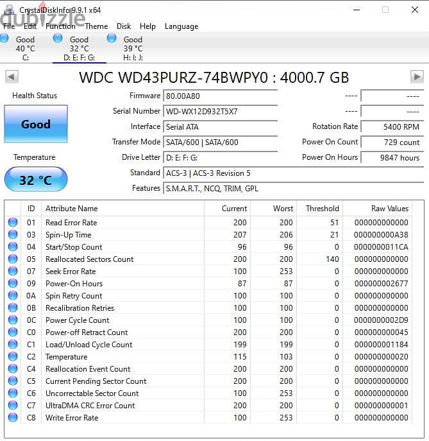
Task: Minimize the CrystalDiskInfo window
Action: click(357, 10)
